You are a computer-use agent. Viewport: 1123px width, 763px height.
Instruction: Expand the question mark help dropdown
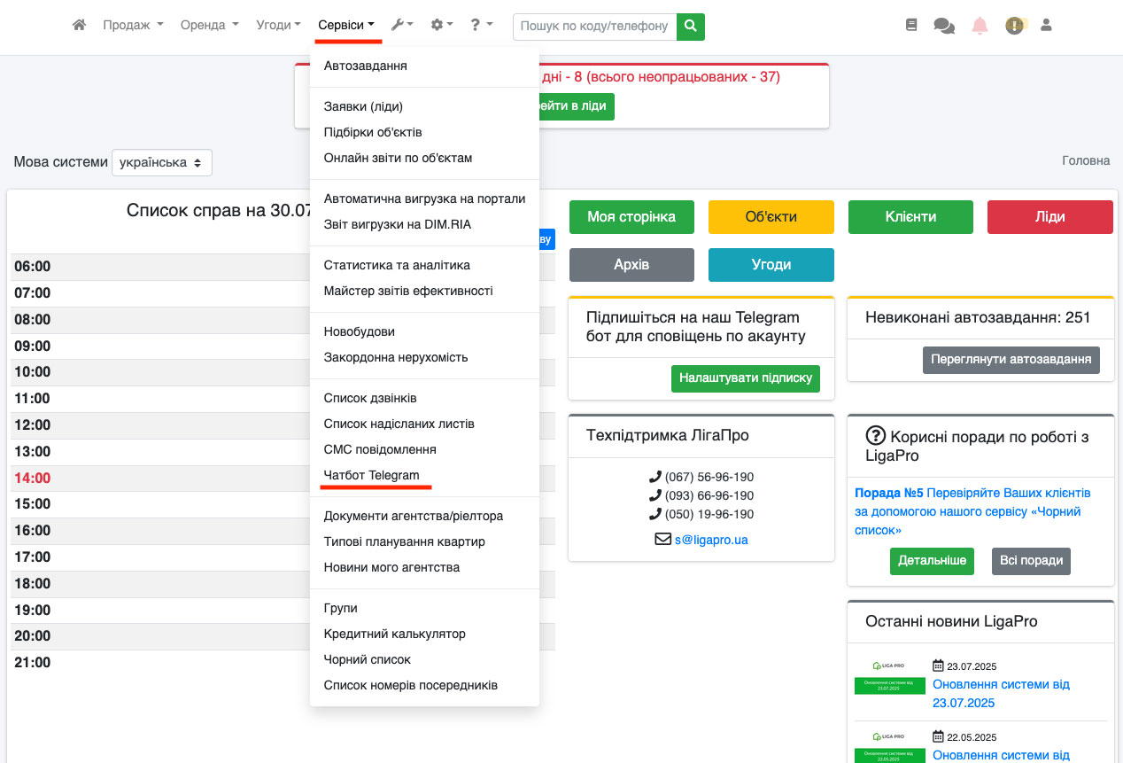[x=481, y=26]
